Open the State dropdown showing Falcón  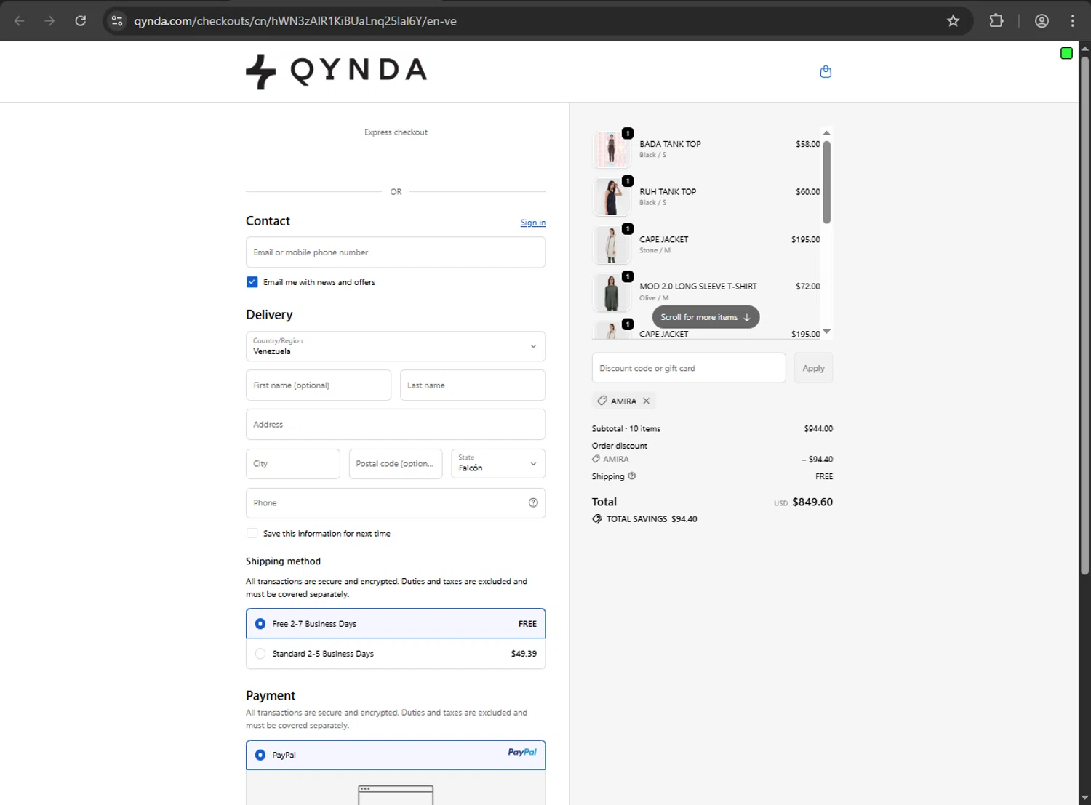coord(498,463)
